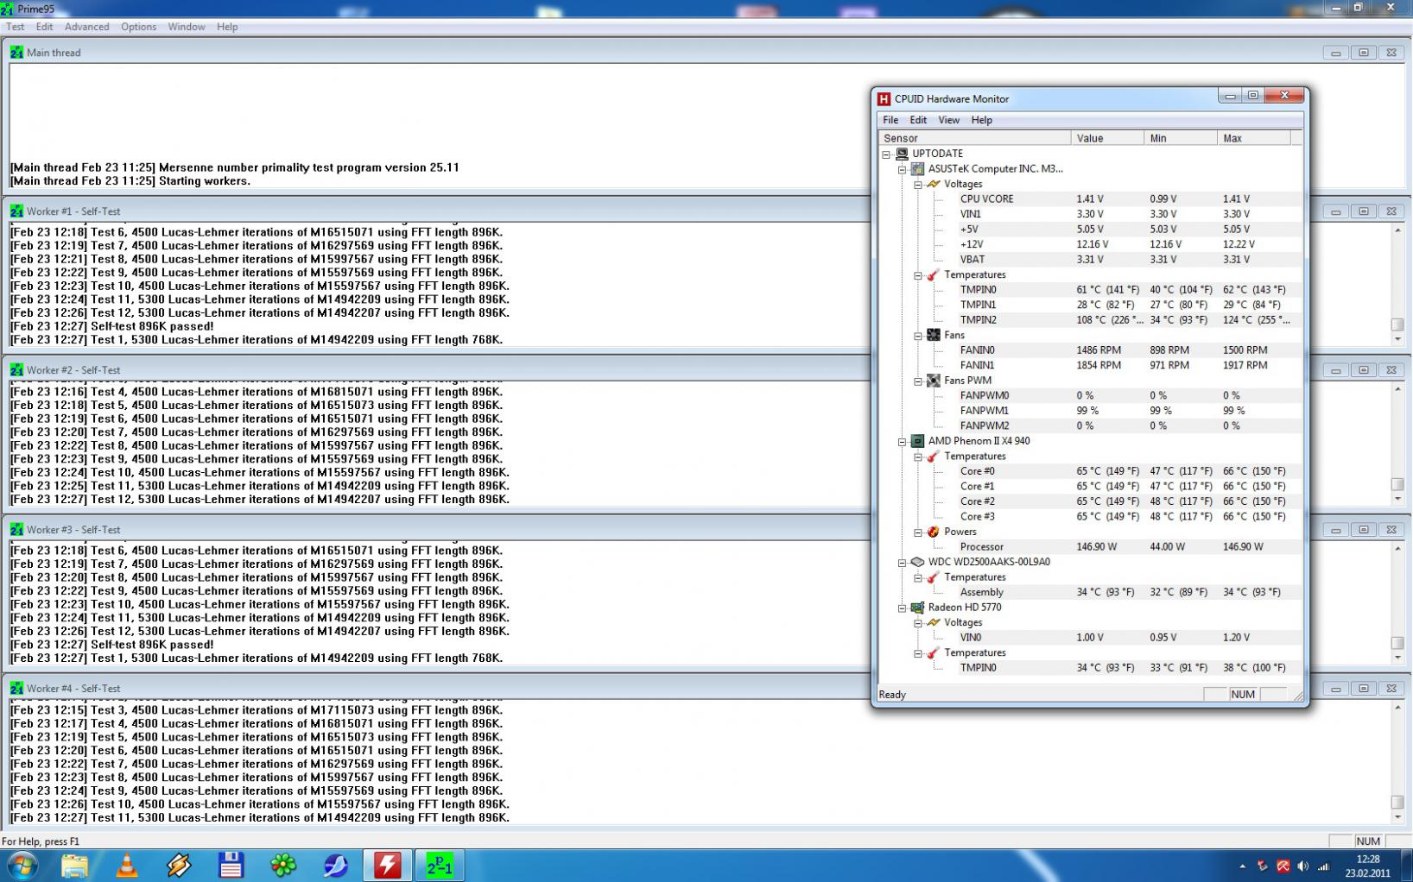Click the Hardware Monitor title bar H icon
1413x882 pixels.
884,98
